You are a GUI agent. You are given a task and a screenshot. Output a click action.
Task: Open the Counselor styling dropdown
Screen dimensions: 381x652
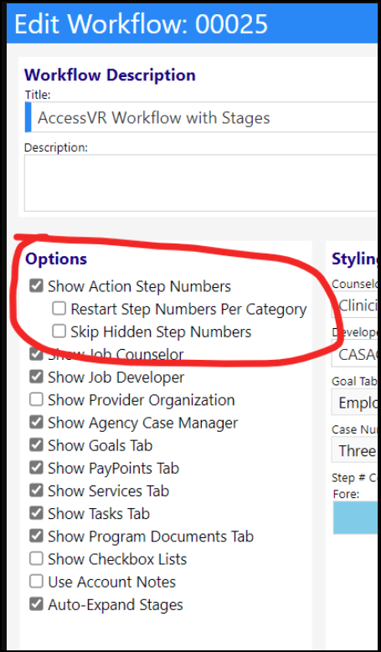tap(357, 305)
